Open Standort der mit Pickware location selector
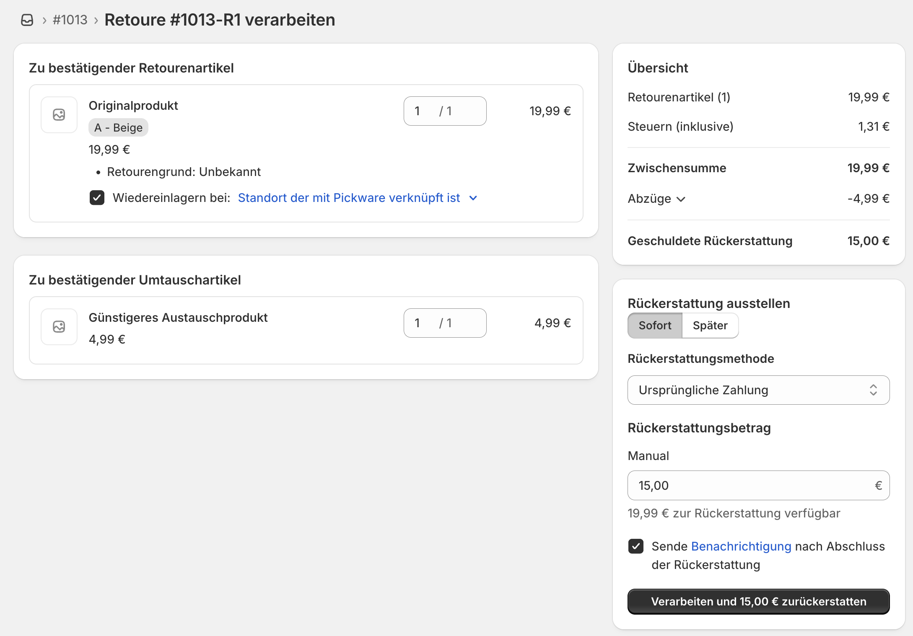Image resolution: width=913 pixels, height=636 pixels. click(x=349, y=198)
